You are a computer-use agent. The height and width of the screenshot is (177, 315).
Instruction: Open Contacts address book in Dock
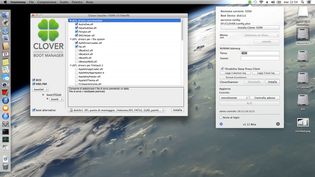(x=5, y=46)
